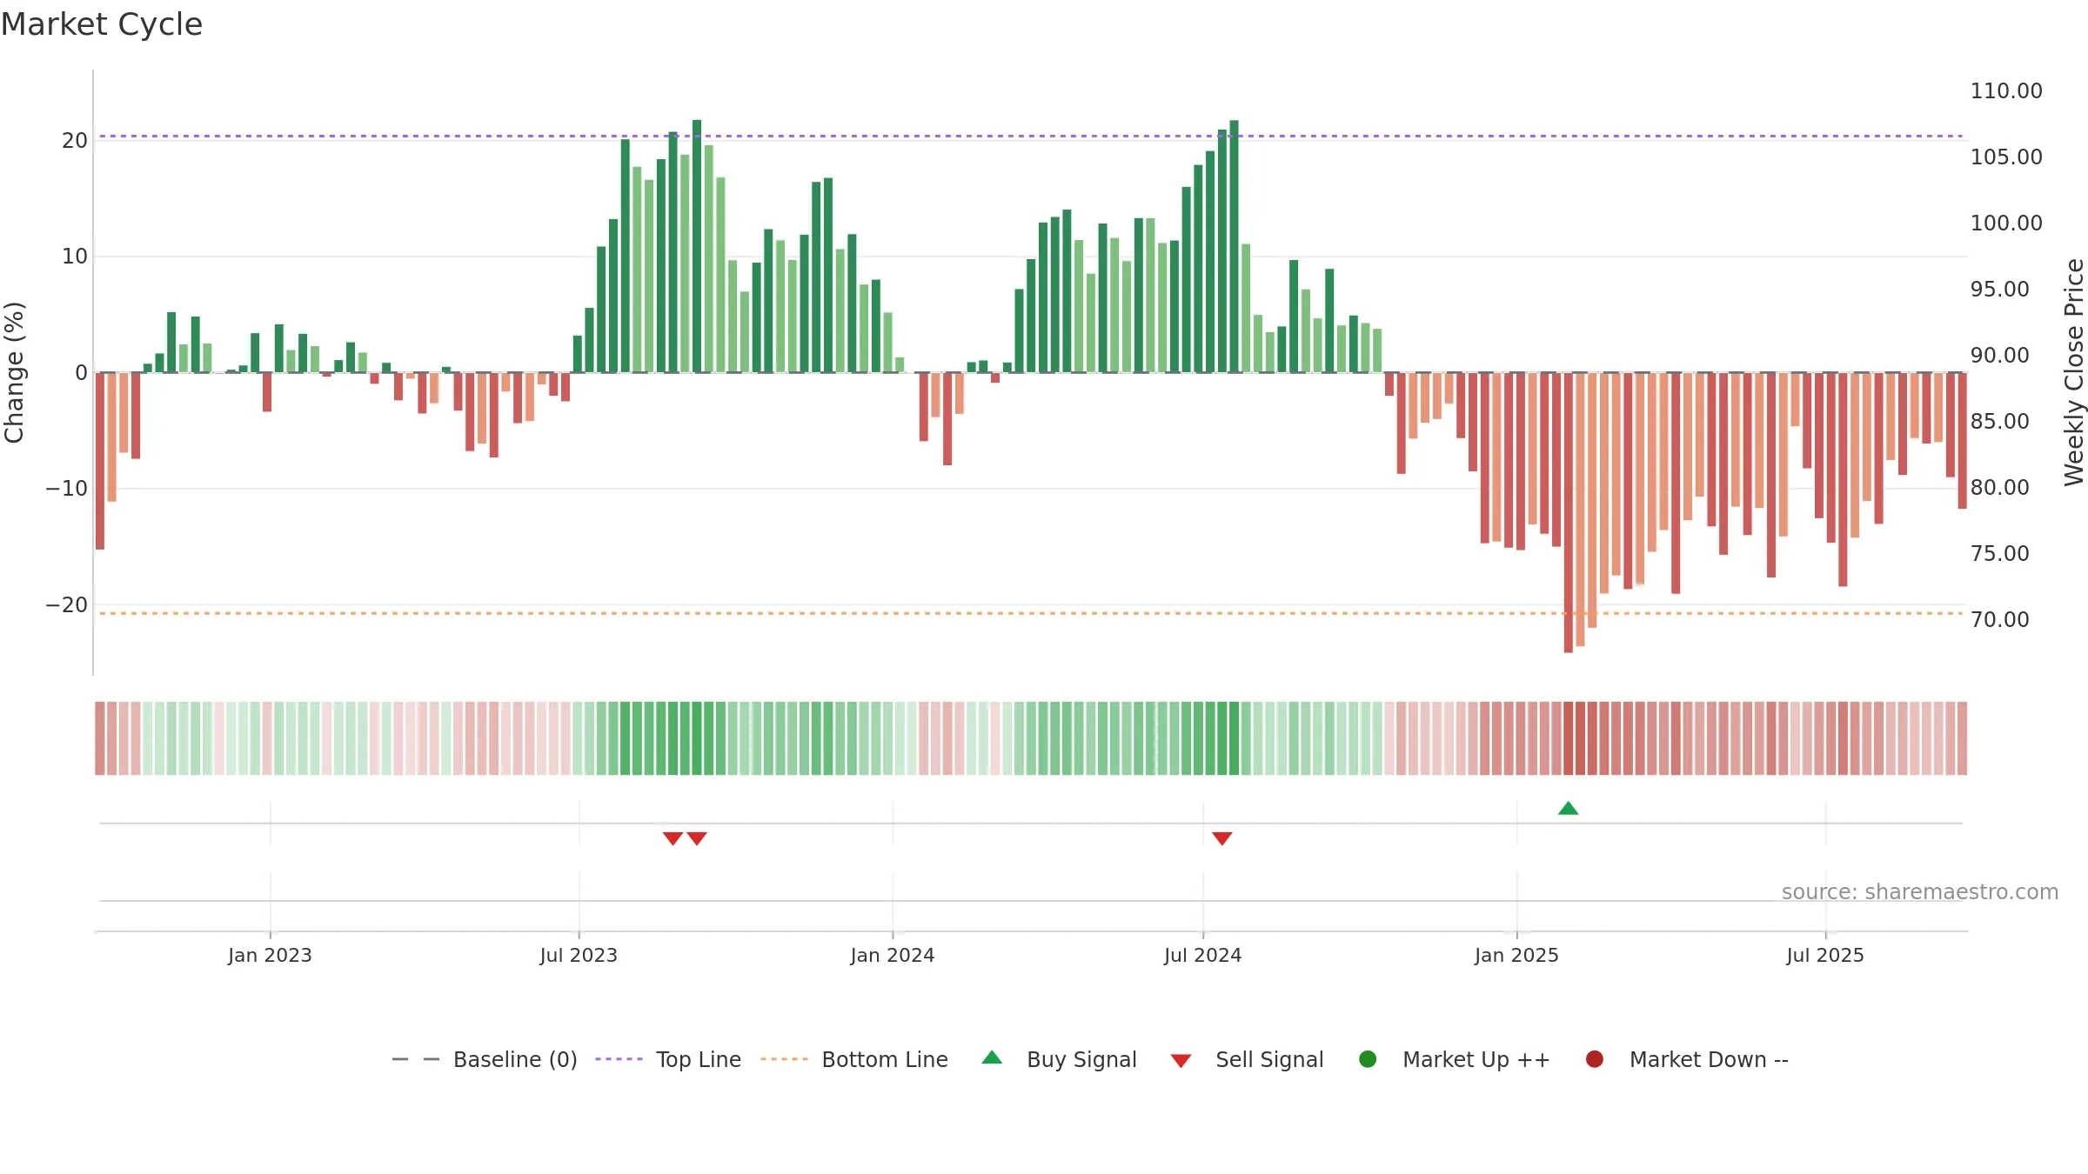
Task: Click the Jan 2024 x-axis label
Action: (x=893, y=955)
